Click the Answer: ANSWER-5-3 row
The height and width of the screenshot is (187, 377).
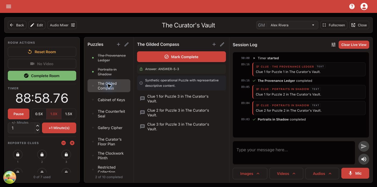pyautogui.click(x=181, y=69)
